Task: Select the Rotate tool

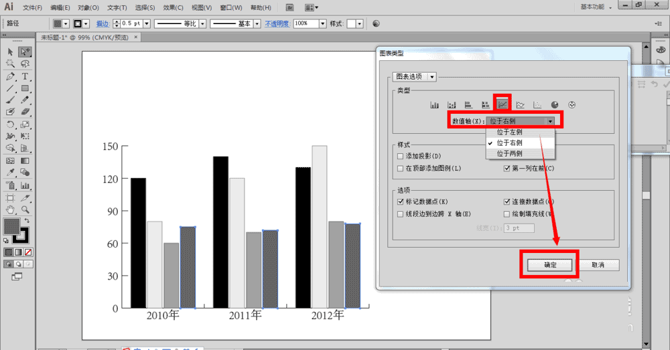Action: click(x=10, y=124)
